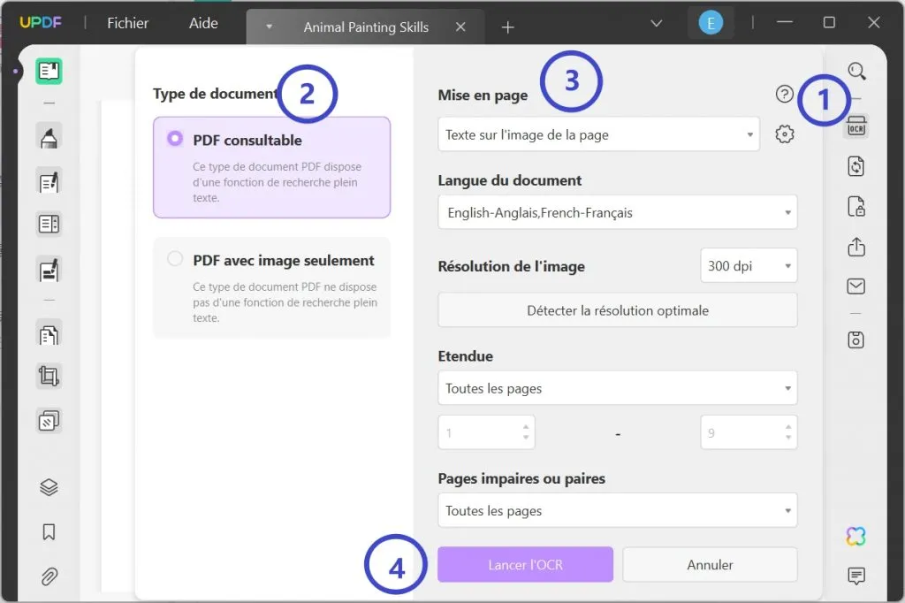
Task: Open Pages impaires ou paires dropdown
Action: click(x=618, y=510)
